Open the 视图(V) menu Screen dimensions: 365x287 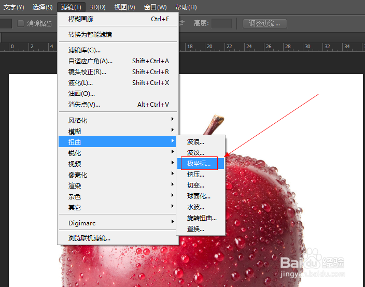[125, 7]
